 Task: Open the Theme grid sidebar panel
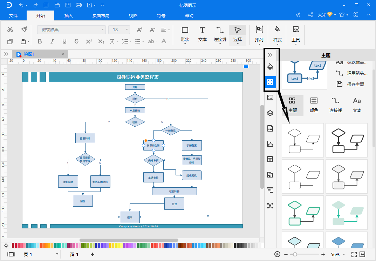pyautogui.click(x=270, y=82)
